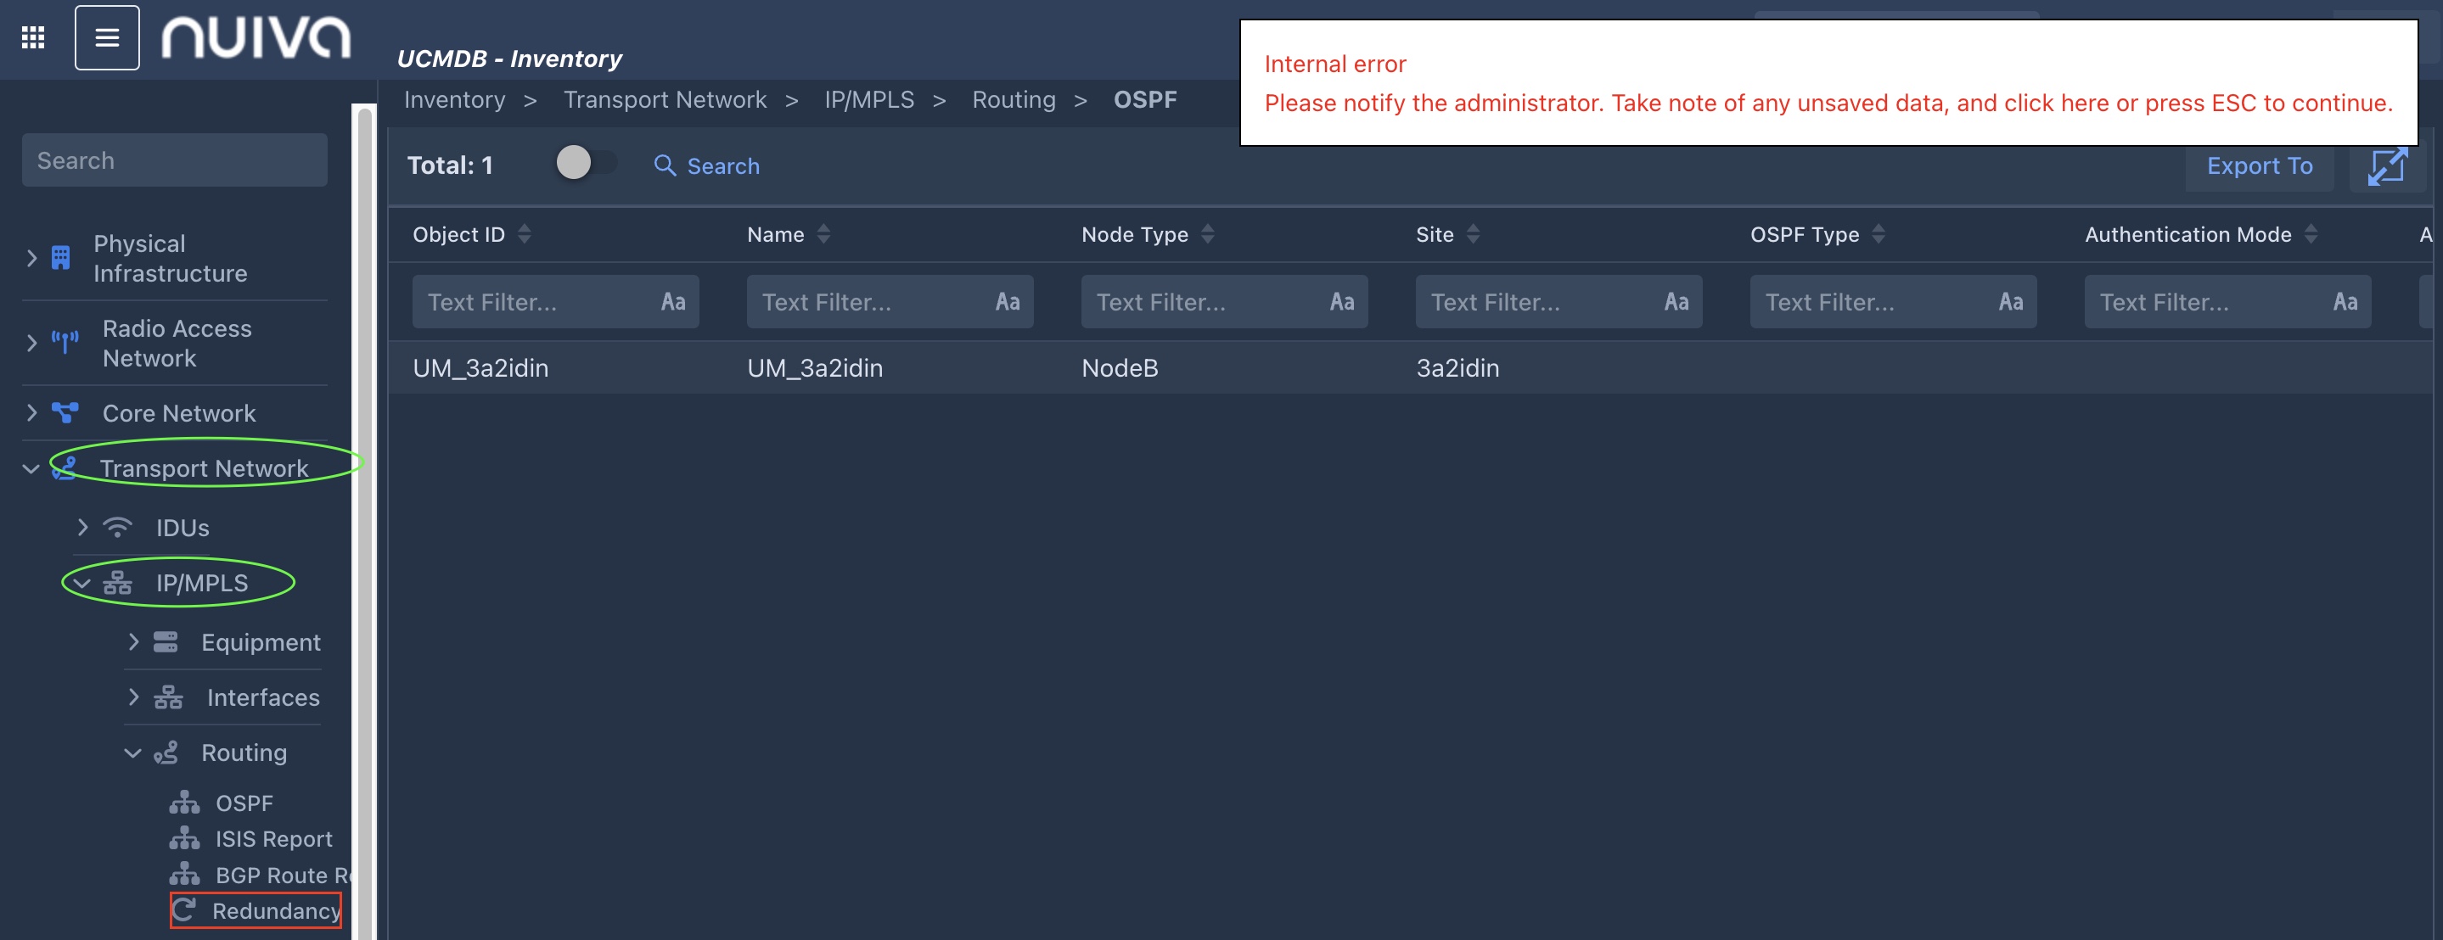The height and width of the screenshot is (940, 2443).
Task: Click the Core Network nodes icon
Action: point(65,412)
